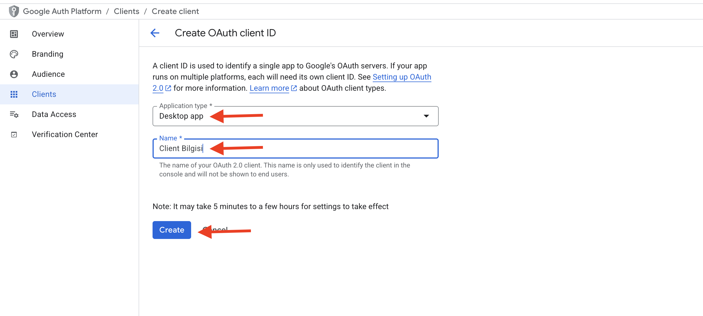Click the Verification Center checkmark icon
Viewport: 703px width, 316px height.
coord(14,135)
